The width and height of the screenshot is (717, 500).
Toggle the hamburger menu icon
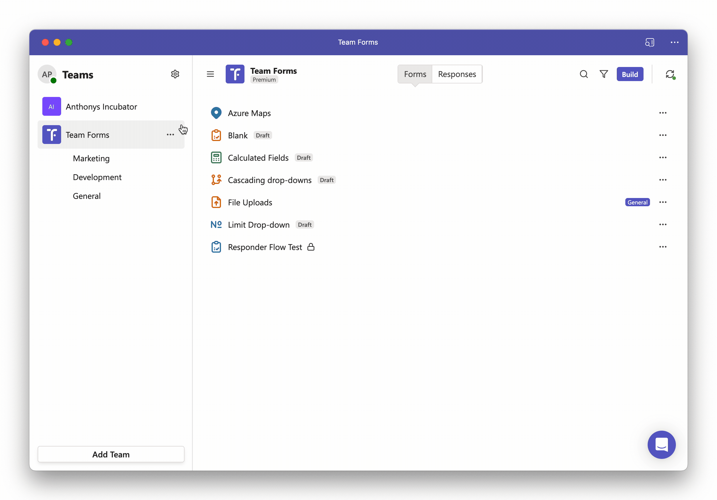210,74
